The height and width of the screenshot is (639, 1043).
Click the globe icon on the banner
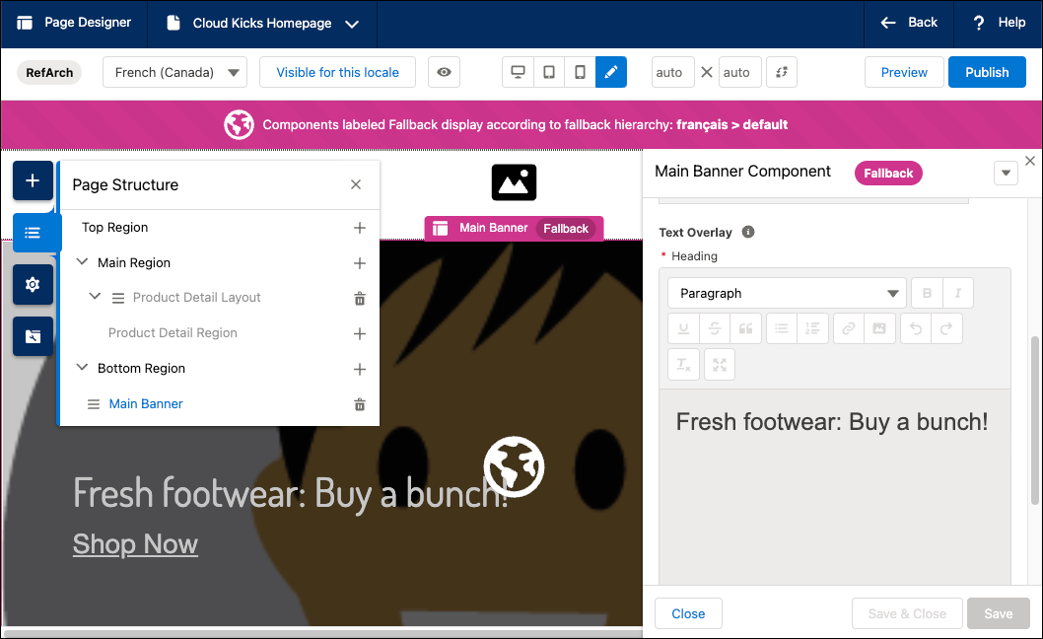514,466
